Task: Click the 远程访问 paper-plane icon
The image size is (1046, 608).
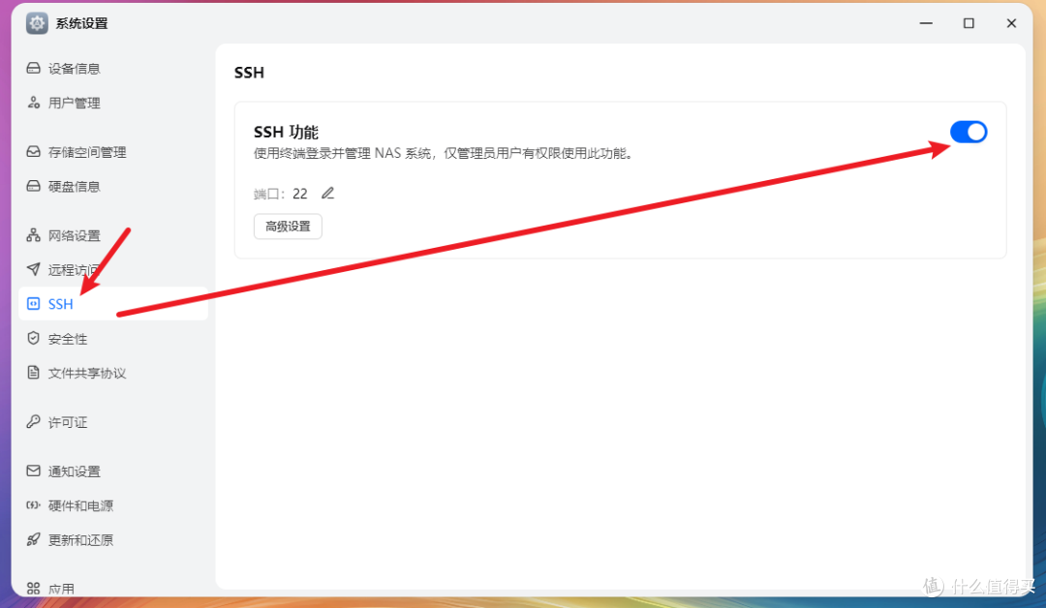Action: tap(33, 269)
